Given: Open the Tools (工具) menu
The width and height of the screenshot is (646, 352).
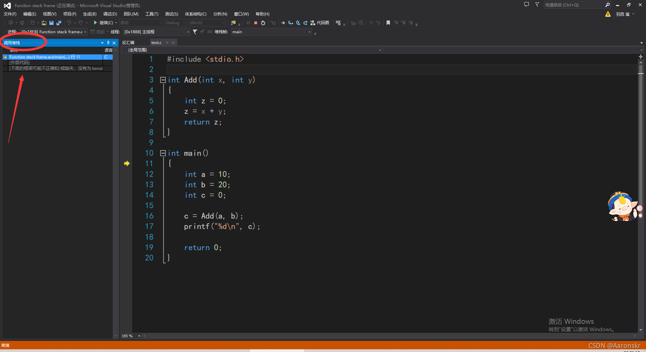Looking at the screenshot, I should [x=152, y=14].
